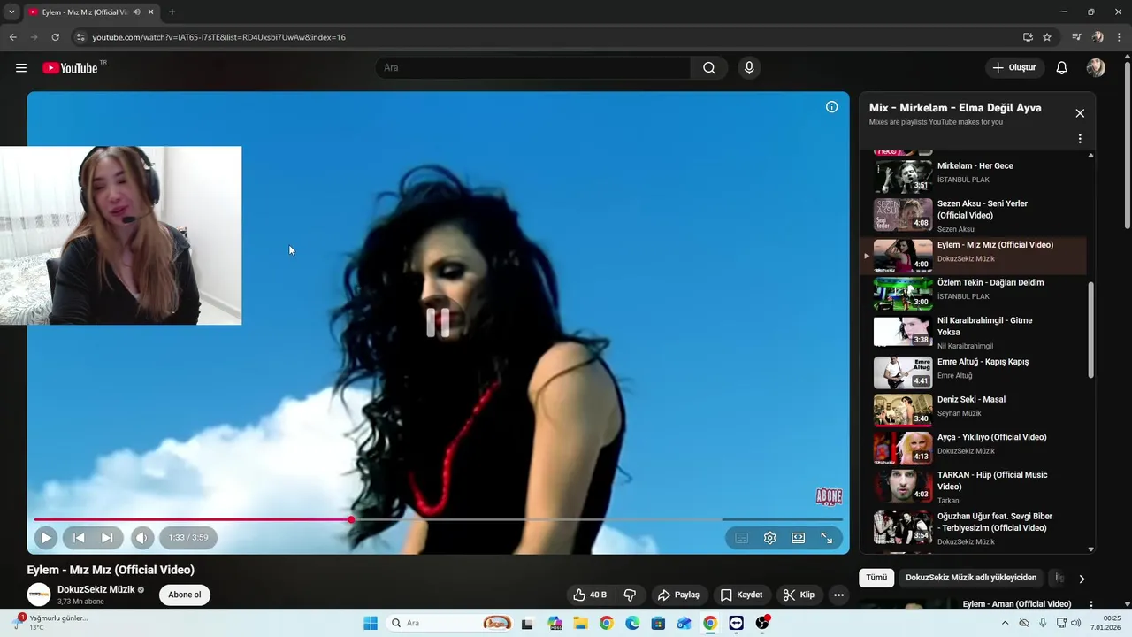
Task: Show more chips with right arrow
Action: (1081, 579)
